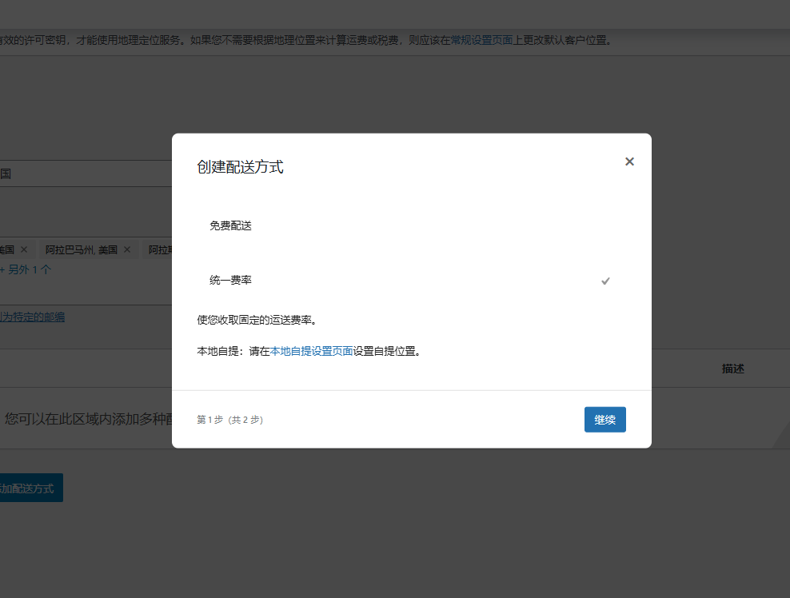Screen dimensions: 790x598
Task: Remove the 美国 region tag
Action: 23,249
